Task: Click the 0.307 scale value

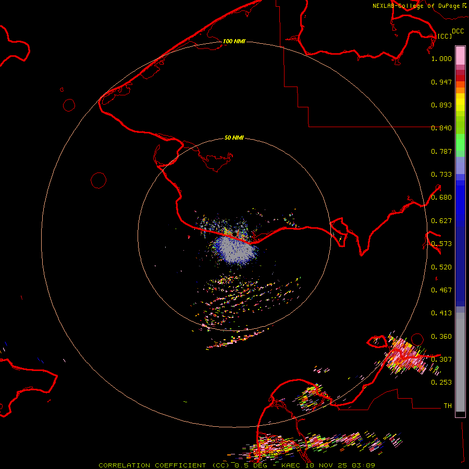Action: tap(441, 360)
